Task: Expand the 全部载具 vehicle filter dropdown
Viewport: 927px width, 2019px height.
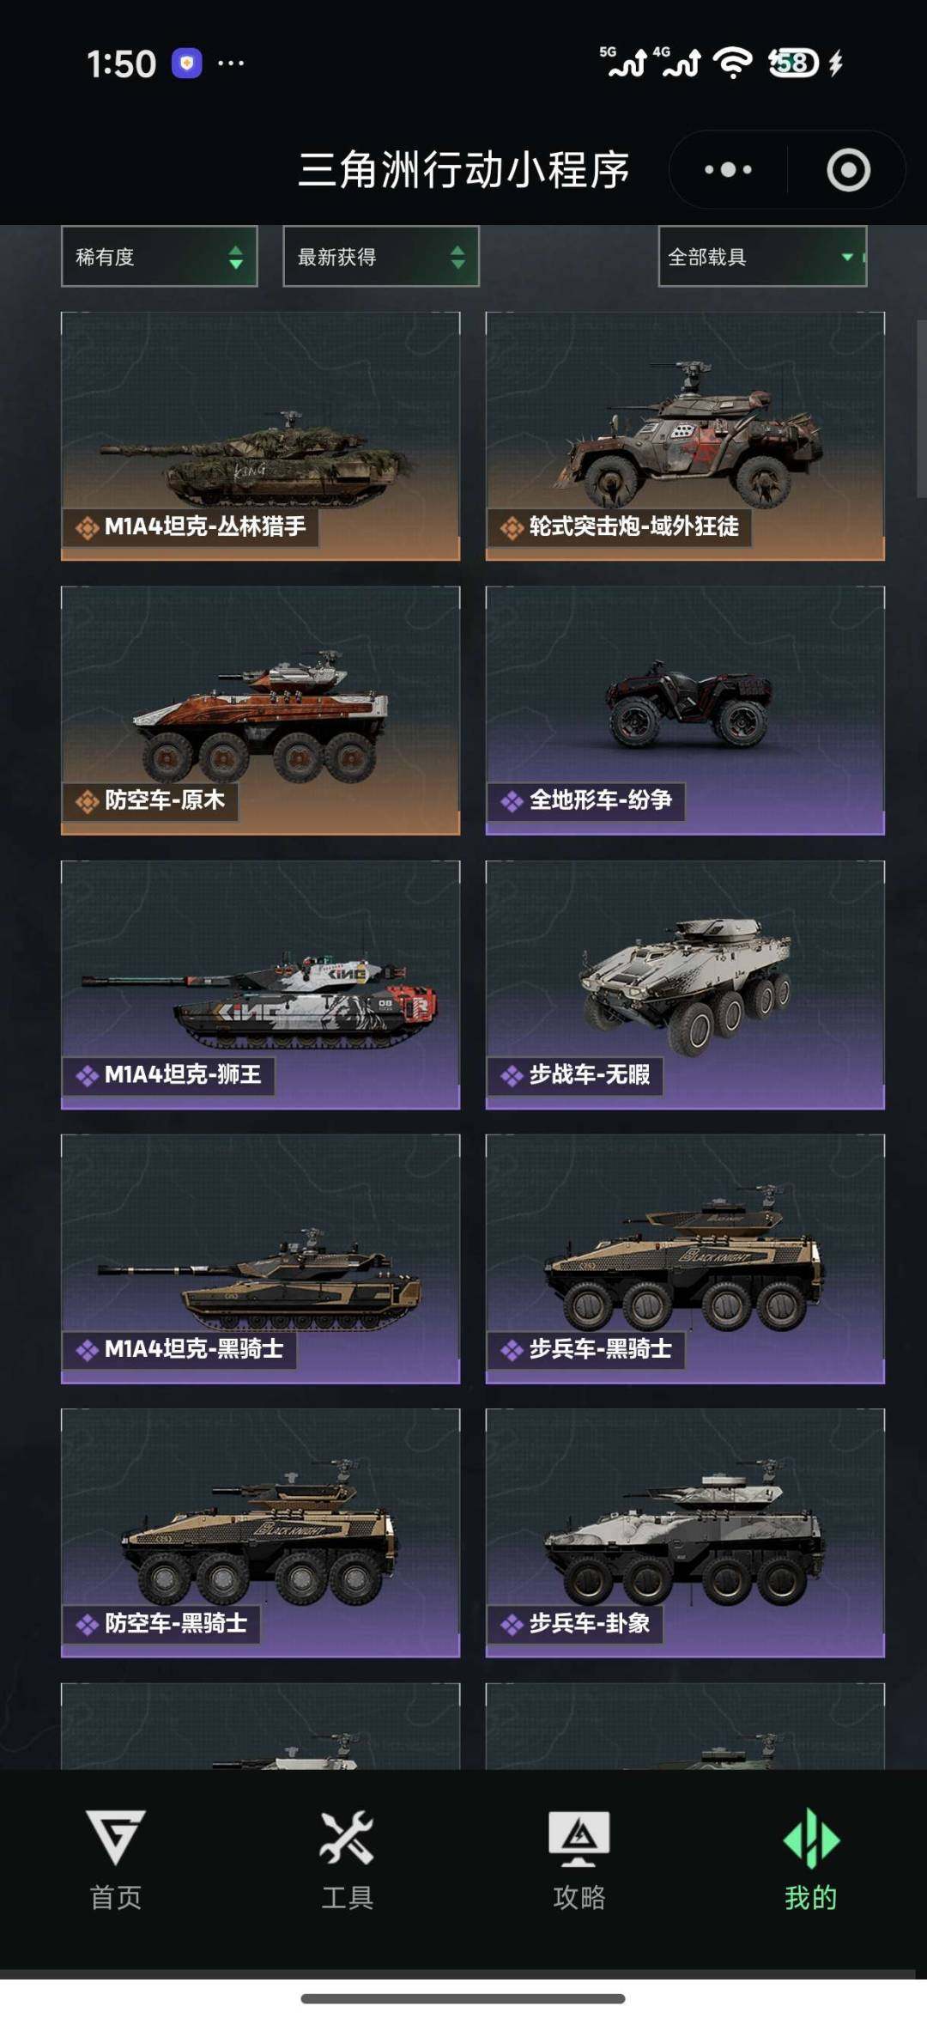Action: click(762, 256)
